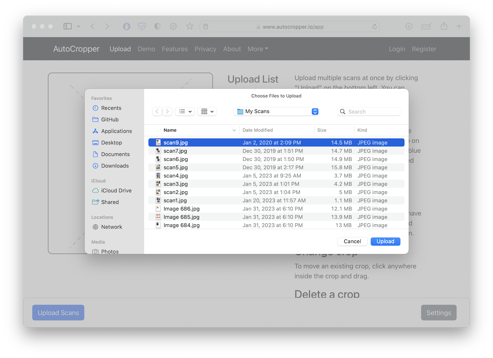Select scan3.jpg in the file list
The height and width of the screenshot is (358, 493).
tap(276, 184)
